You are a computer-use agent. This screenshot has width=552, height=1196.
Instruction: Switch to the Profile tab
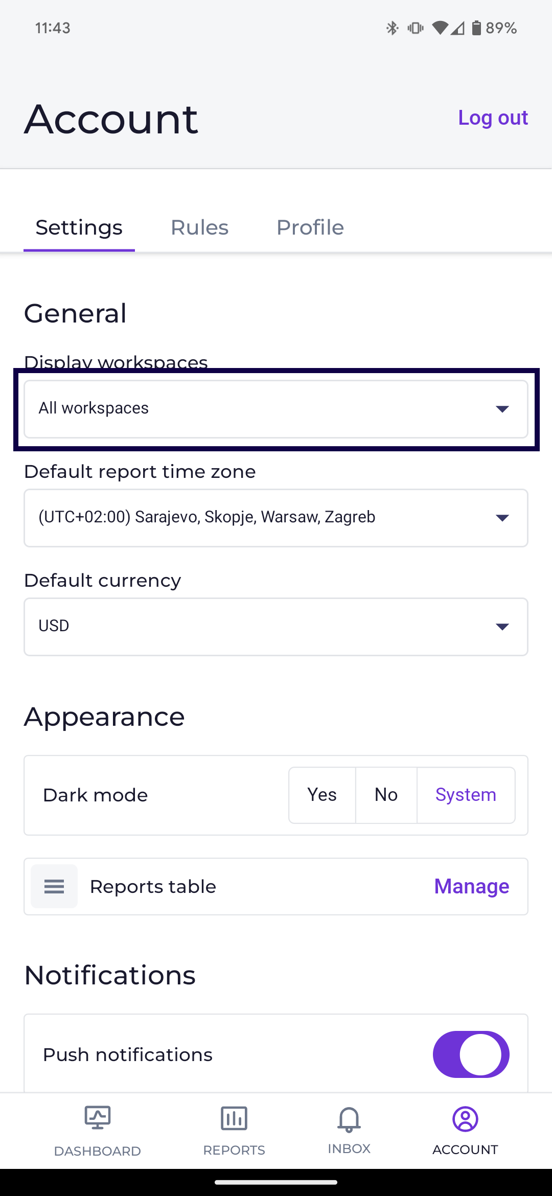click(x=310, y=227)
